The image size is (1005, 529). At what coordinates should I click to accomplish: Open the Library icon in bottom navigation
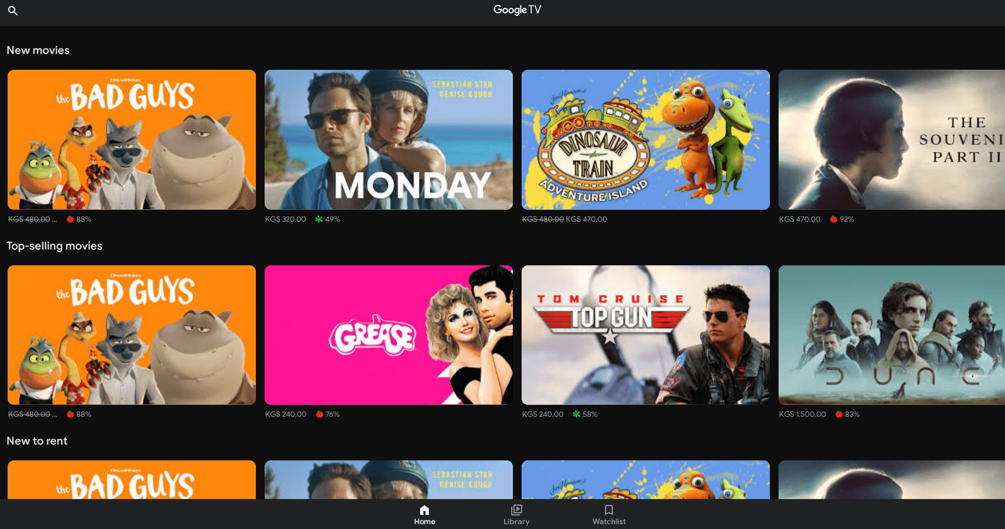click(x=517, y=510)
